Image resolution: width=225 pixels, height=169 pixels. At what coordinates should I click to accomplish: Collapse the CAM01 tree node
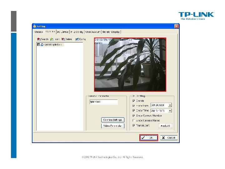(38, 44)
